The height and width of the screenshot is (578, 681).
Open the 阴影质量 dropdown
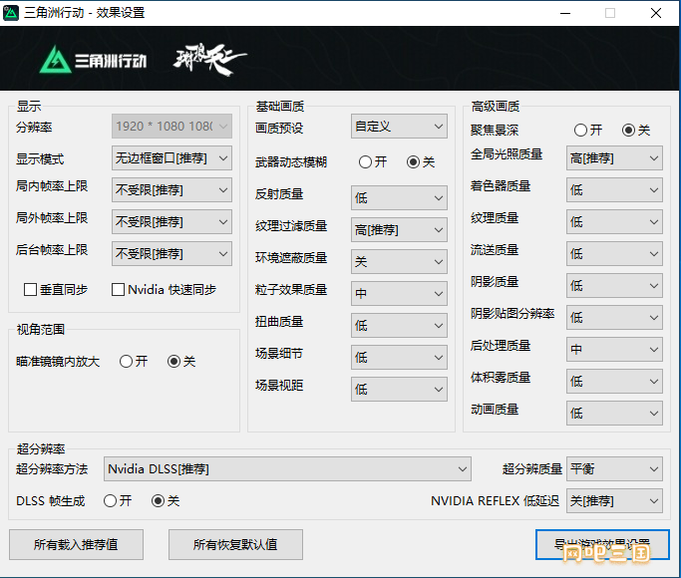click(x=614, y=286)
